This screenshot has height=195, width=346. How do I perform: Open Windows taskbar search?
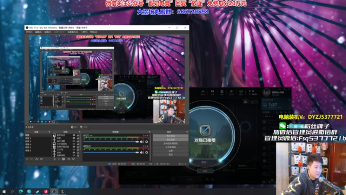point(12,192)
